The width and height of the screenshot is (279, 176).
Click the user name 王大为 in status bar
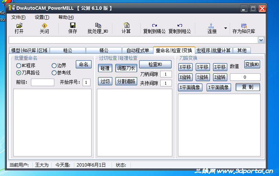42,165
